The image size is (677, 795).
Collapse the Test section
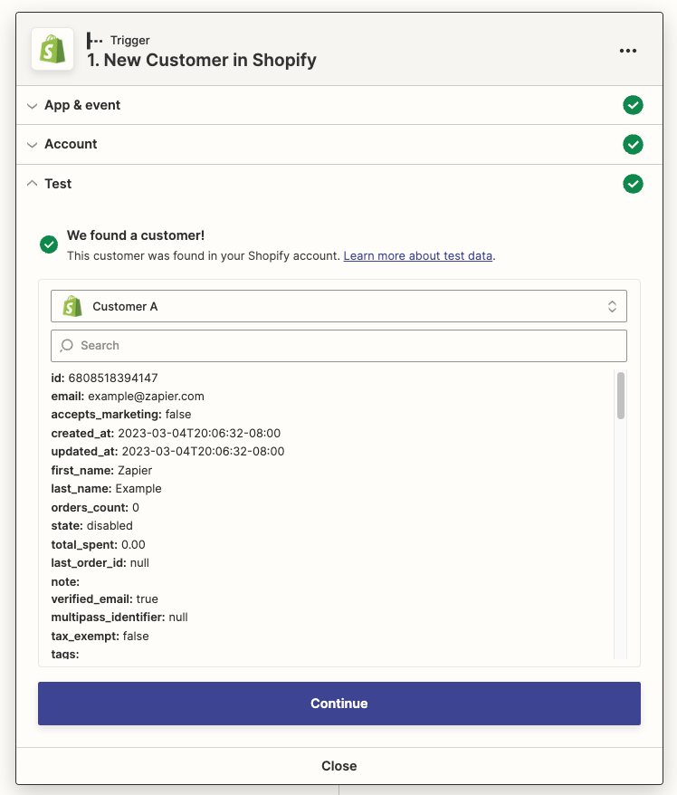pyautogui.click(x=33, y=184)
